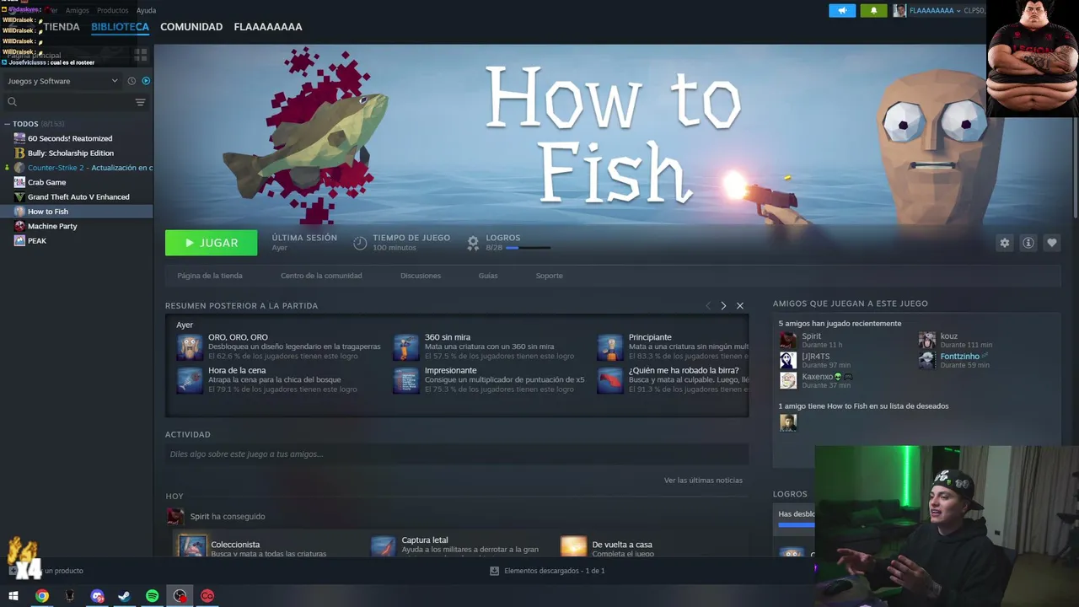
Task: Click the activity post text field
Action: coord(456,454)
